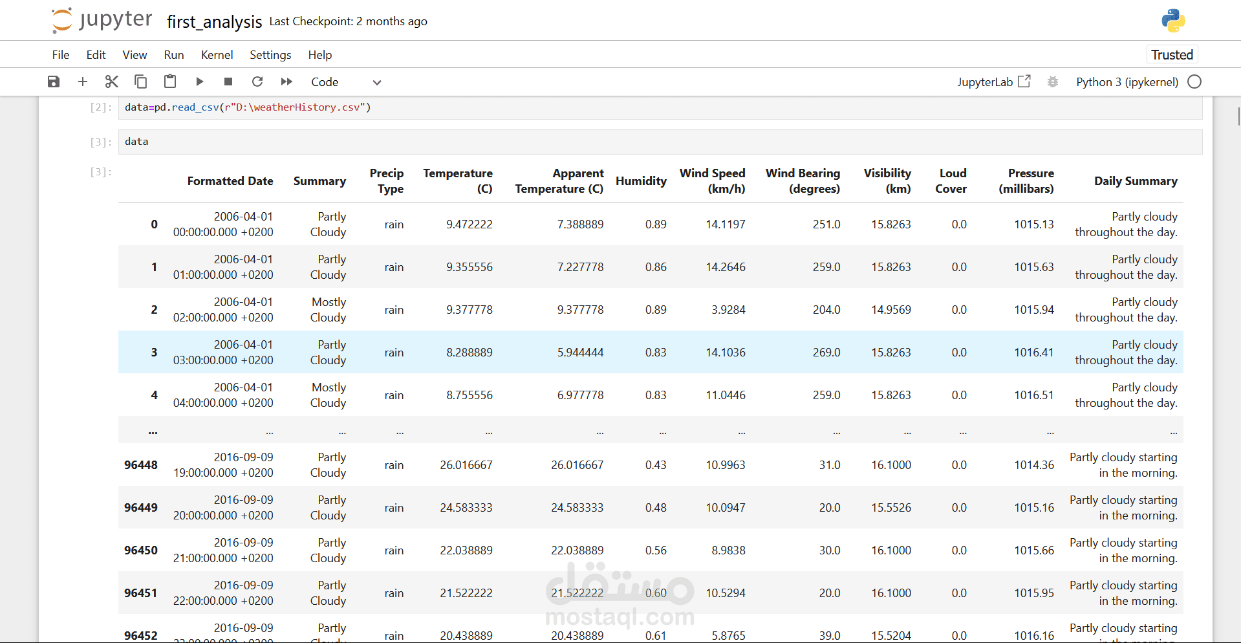Open the Python 3 (ipykernel) kernel picker
Image resolution: width=1241 pixels, height=643 pixels.
tap(1127, 82)
